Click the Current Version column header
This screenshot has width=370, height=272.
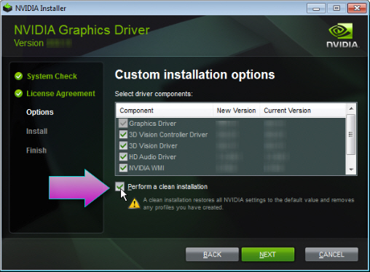tap(303, 111)
